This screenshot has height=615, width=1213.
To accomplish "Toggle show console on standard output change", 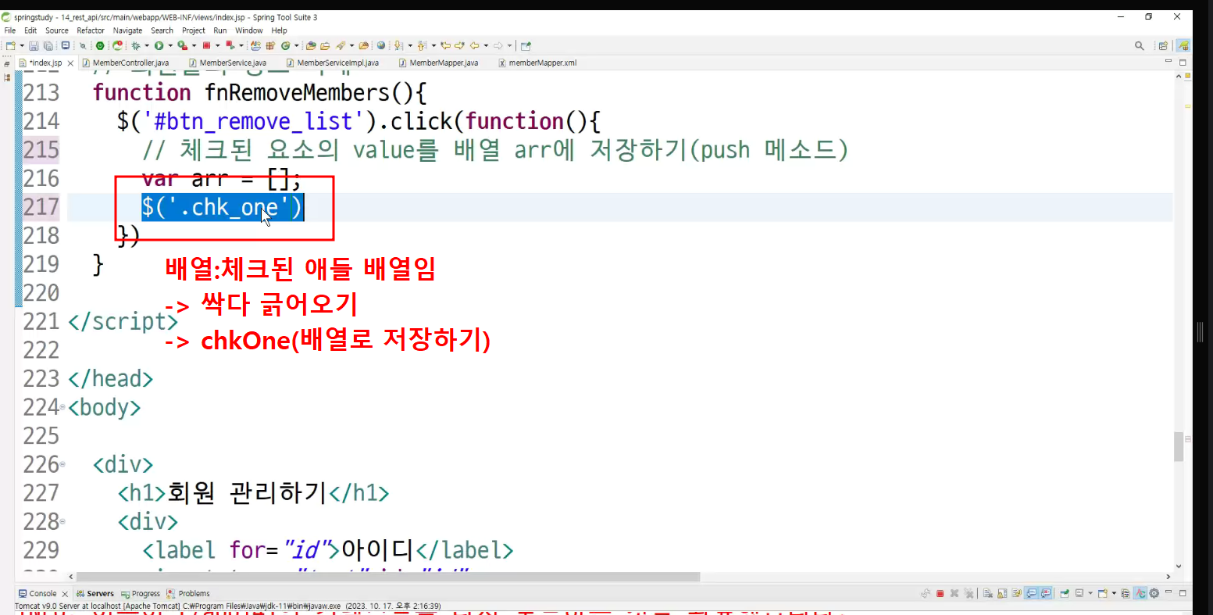I will click(x=1031, y=594).
